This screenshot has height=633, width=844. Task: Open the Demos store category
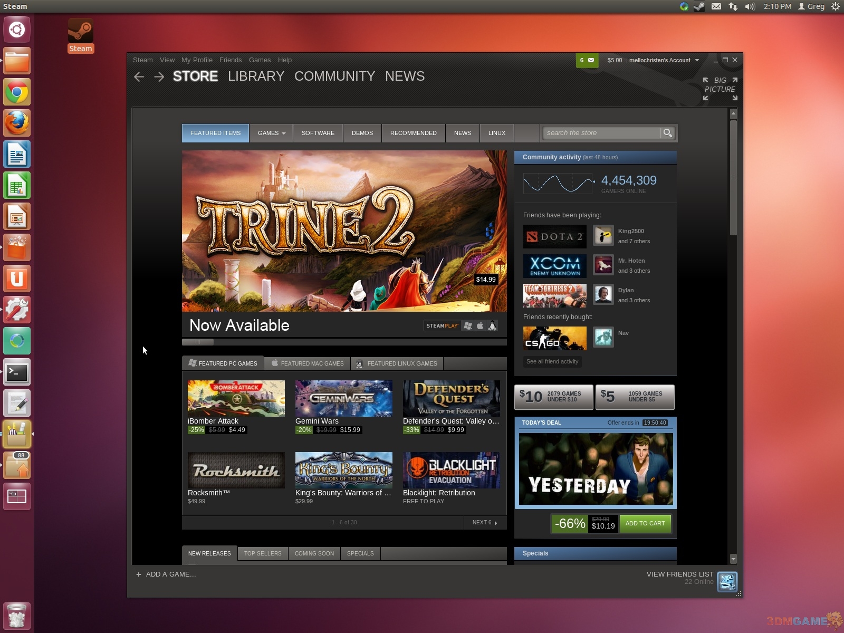[362, 133]
